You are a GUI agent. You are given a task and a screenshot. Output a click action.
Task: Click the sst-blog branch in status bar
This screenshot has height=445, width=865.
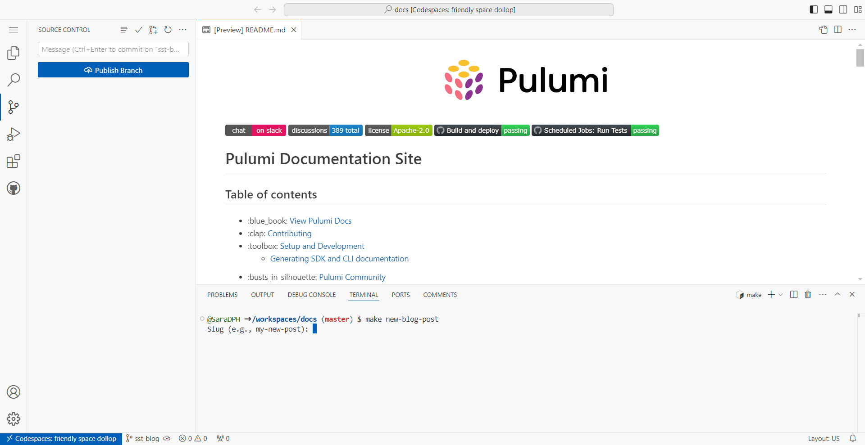[142, 439]
